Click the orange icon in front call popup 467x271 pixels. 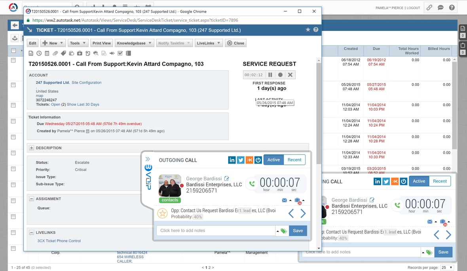(249, 160)
